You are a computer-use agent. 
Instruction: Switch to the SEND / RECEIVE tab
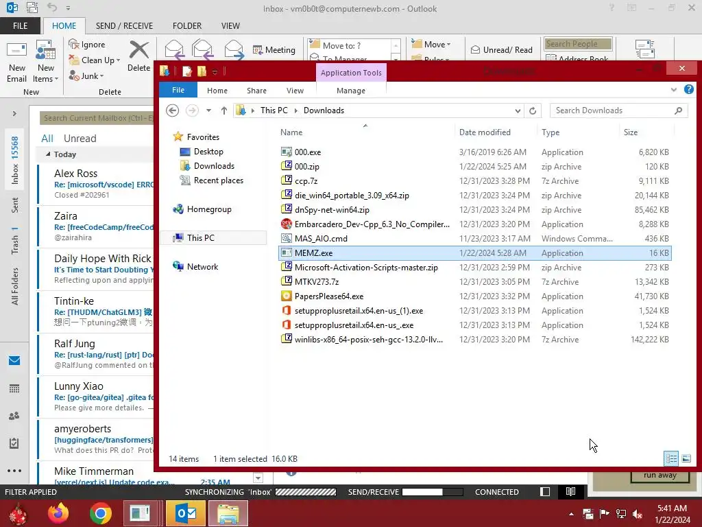tap(124, 26)
